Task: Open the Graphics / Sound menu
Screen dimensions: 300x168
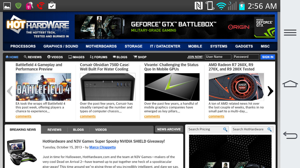Action: point(61,46)
